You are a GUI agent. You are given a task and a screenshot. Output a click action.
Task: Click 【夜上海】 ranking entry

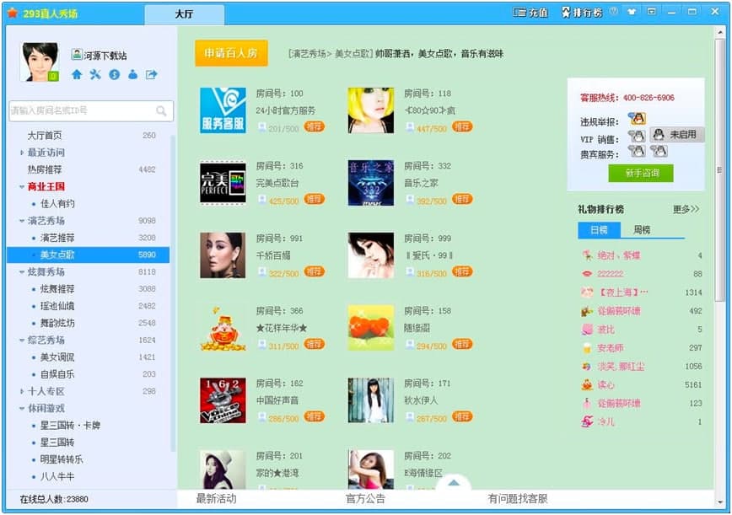coord(623,292)
